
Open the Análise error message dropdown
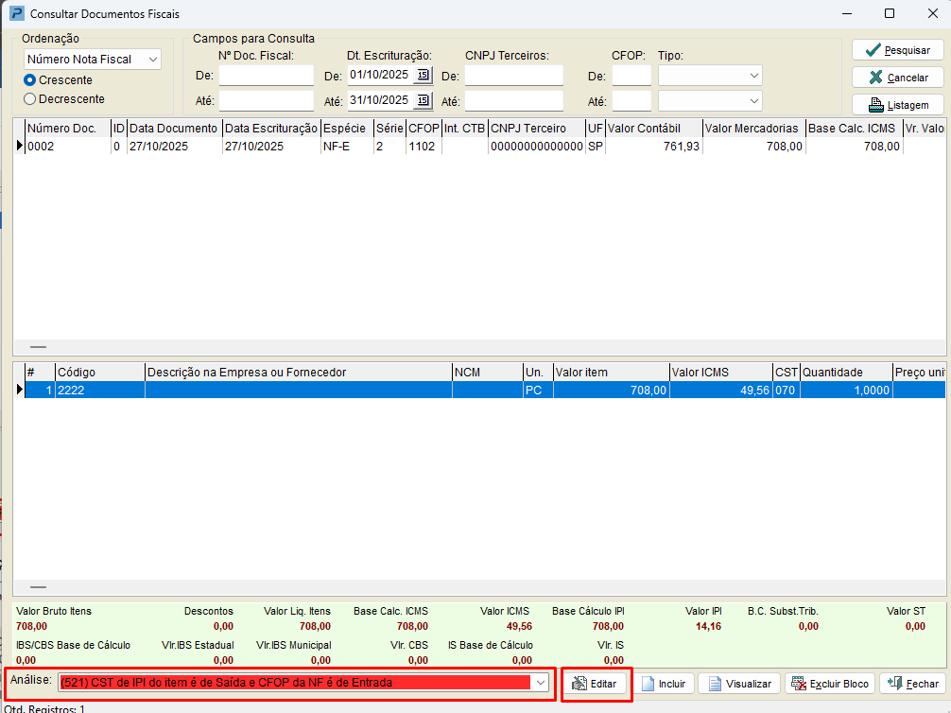coord(540,682)
